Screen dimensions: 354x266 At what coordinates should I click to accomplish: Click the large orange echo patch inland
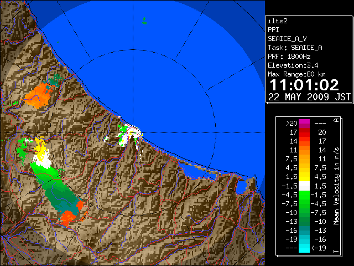(x=38, y=96)
